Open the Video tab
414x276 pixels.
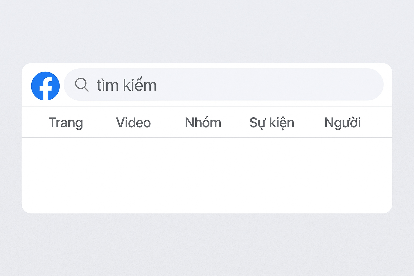(133, 123)
